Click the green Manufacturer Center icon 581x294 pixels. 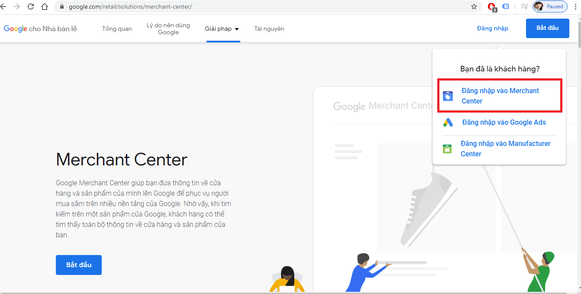(x=447, y=149)
